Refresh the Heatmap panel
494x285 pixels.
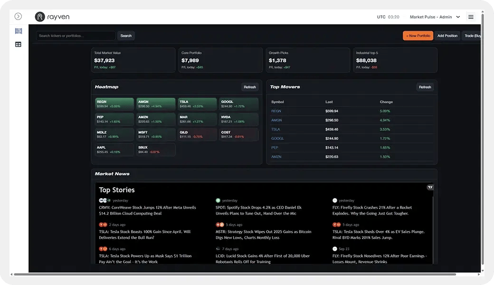tap(250, 87)
